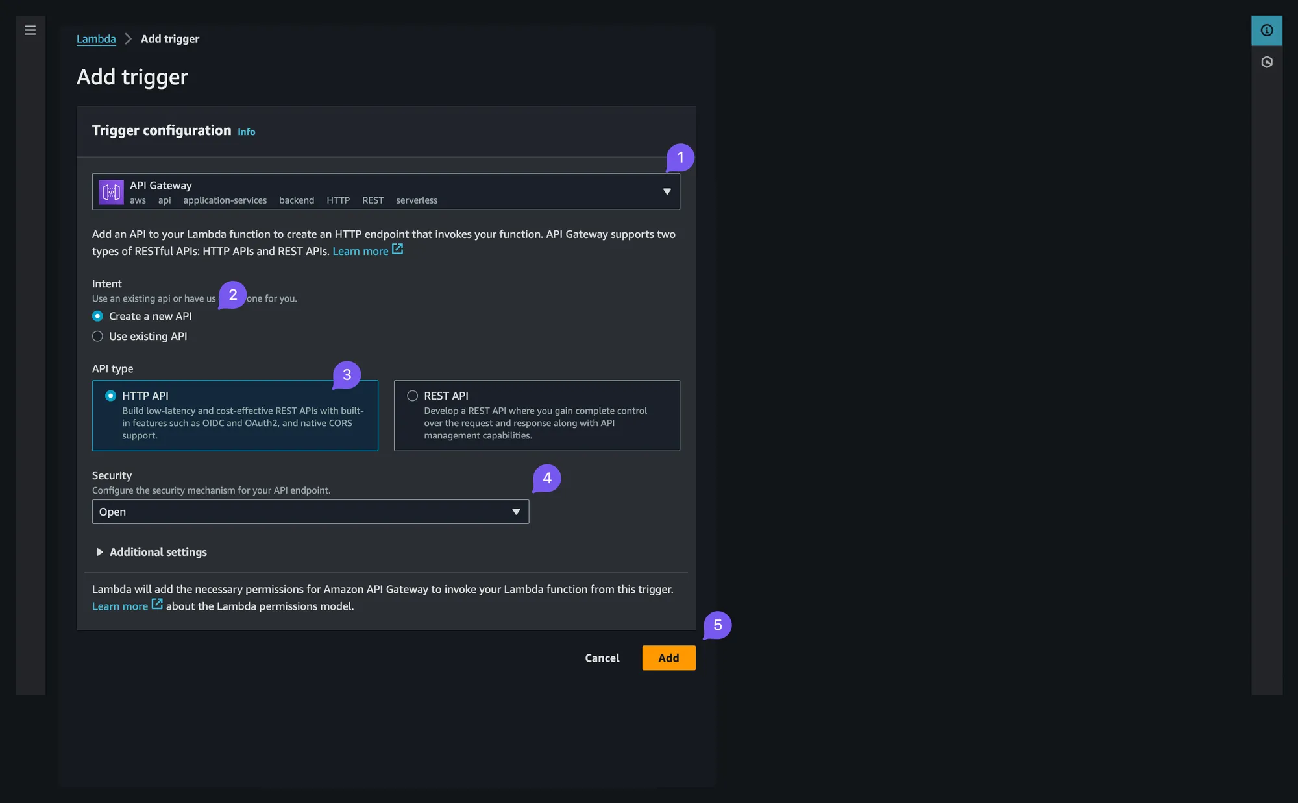The width and height of the screenshot is (1298, 803).
Task: Follow Learn more about RESTful APIs
Action: pyautogui.click(x=360, y=251)
